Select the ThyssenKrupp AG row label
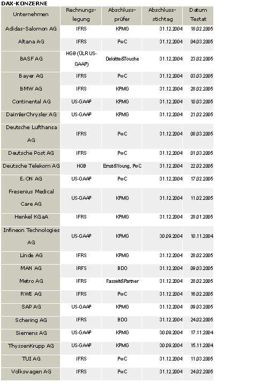The width and height of the screenshot is (276, 390). coord(31,346)
